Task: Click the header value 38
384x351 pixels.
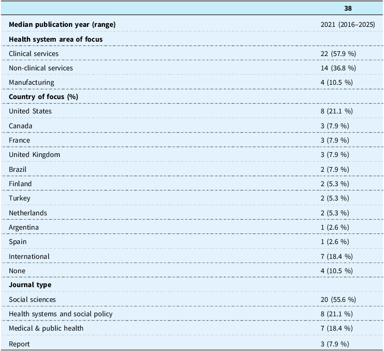Action: [x=348, y=8]
